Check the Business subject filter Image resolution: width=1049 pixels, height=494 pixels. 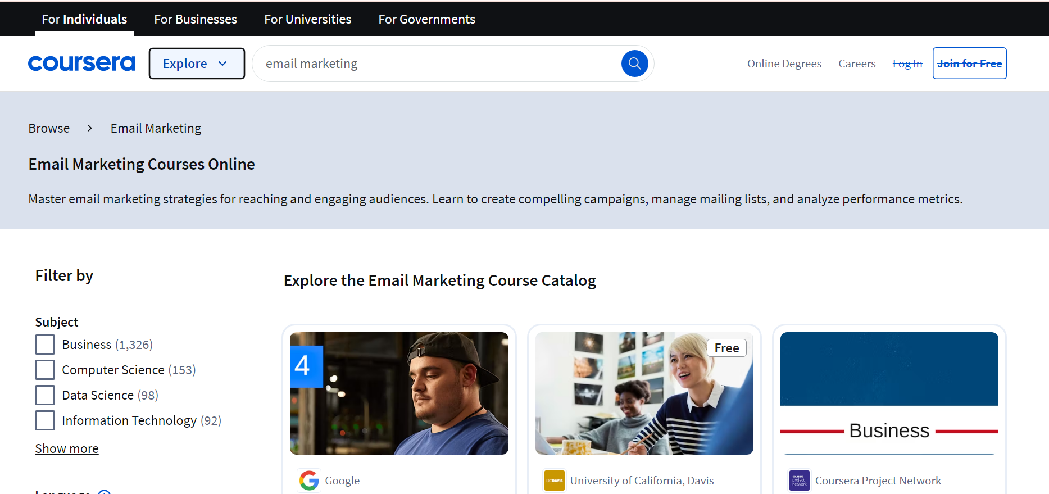pyautogui.click(x=45, y=345)
